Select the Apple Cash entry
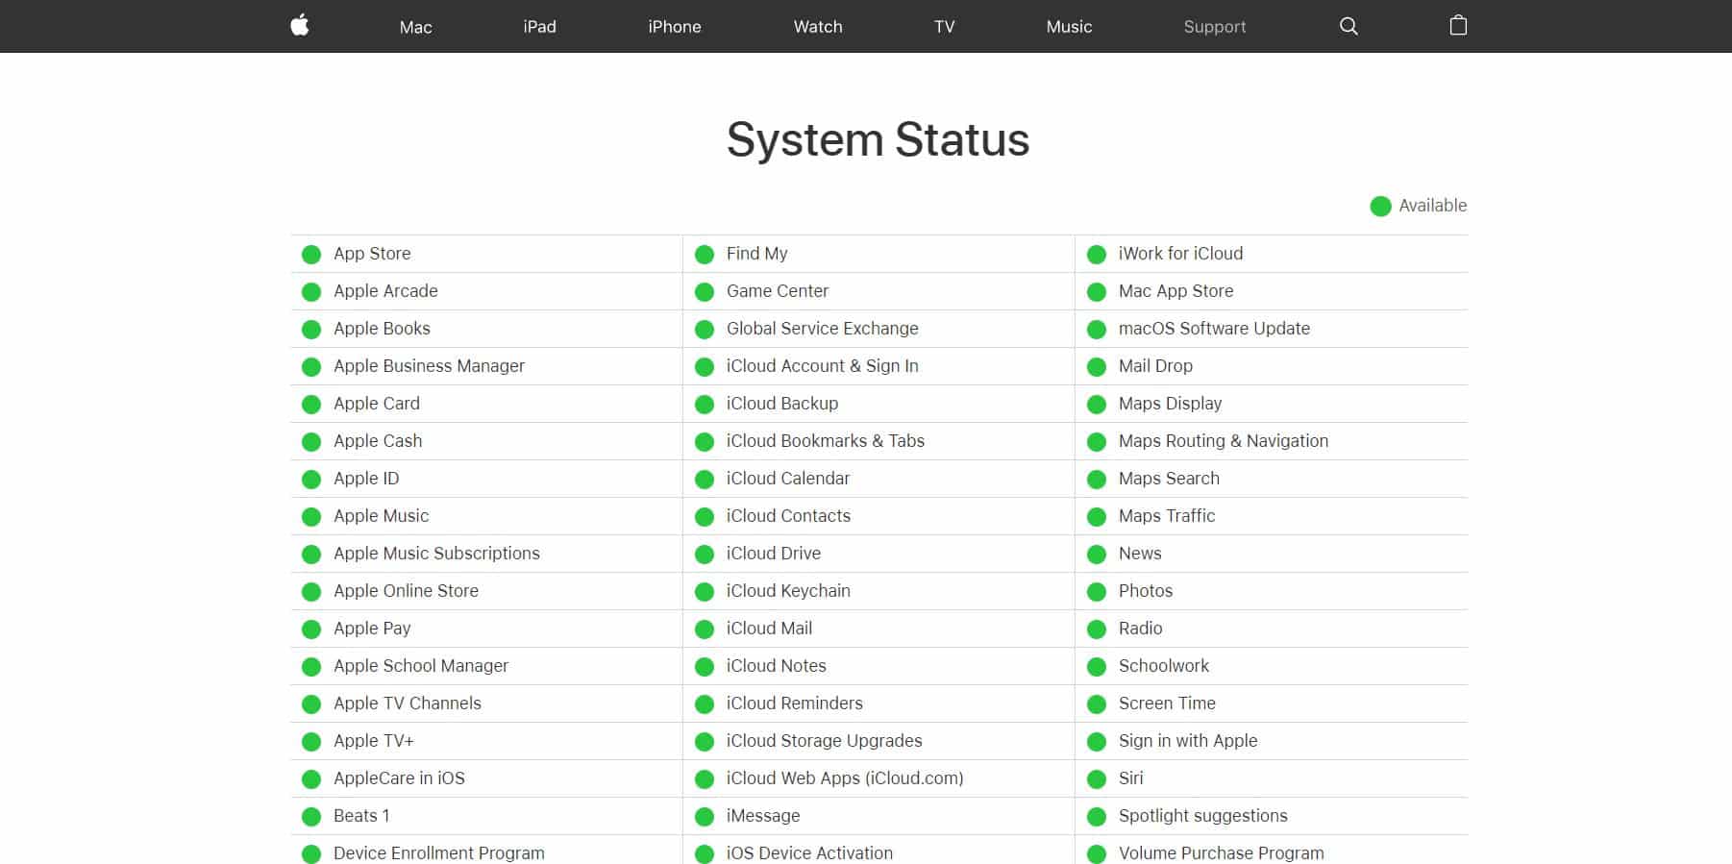This screenshot has width=1732, height=864. (x=378, y=441)
